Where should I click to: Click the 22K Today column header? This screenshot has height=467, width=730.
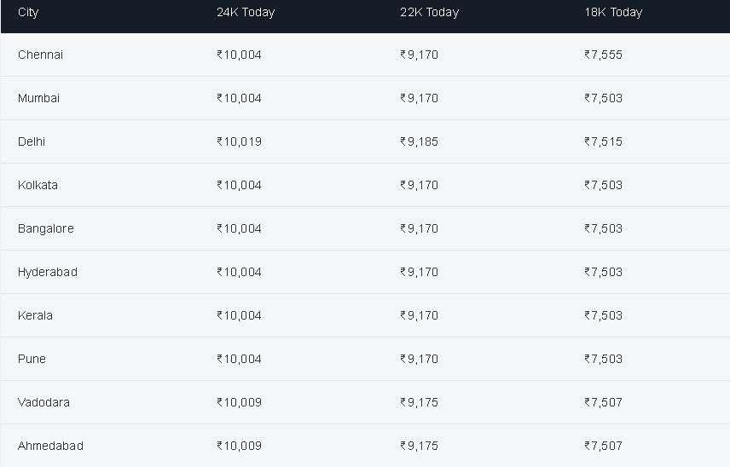pyautogui.click(x=429, y=12)
